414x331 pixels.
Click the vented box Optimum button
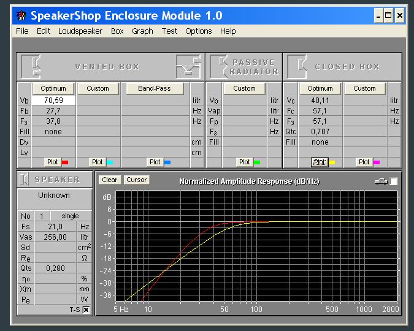click(x=53, y=88)
